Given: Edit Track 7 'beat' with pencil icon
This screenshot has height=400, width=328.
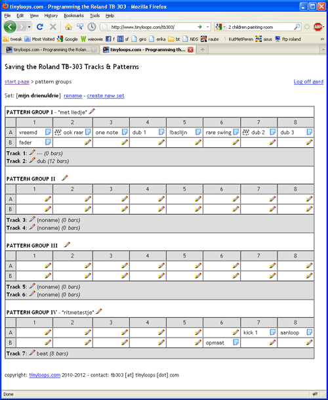Looking at the screenshot, I should click(x=32, y=353).
